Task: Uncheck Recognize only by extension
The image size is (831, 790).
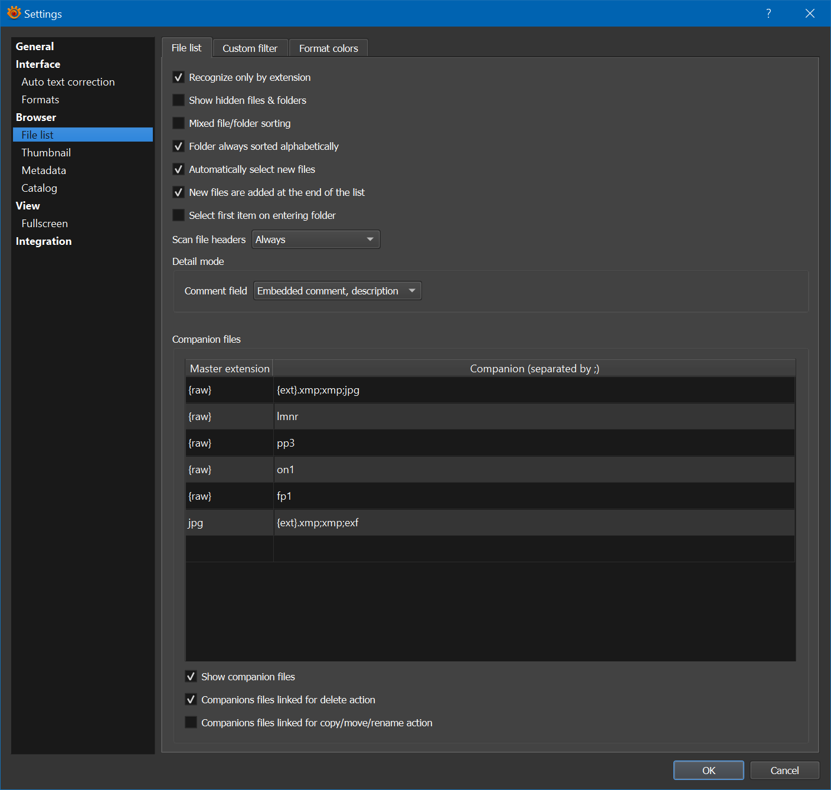Action: coord(178,77)
